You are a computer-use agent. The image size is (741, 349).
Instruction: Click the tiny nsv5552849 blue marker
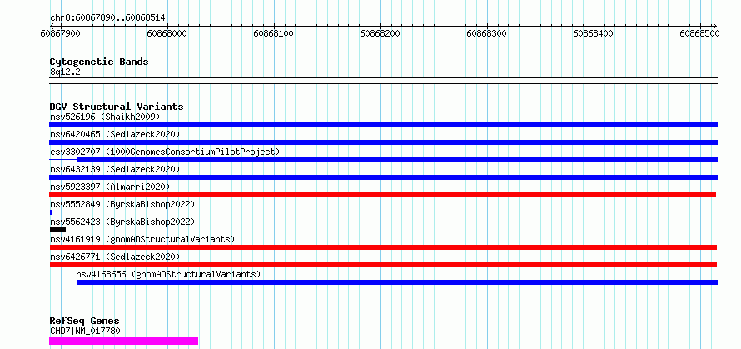click(x=51, y=212)
